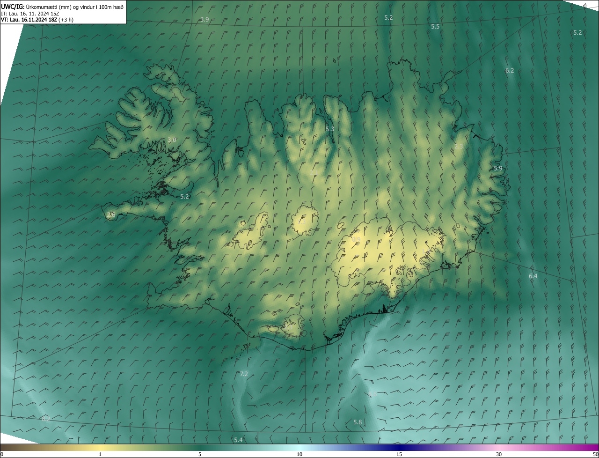Click the "2.6" value label on the map
Screen dimensions: 599x458
[x=111, y=215]
